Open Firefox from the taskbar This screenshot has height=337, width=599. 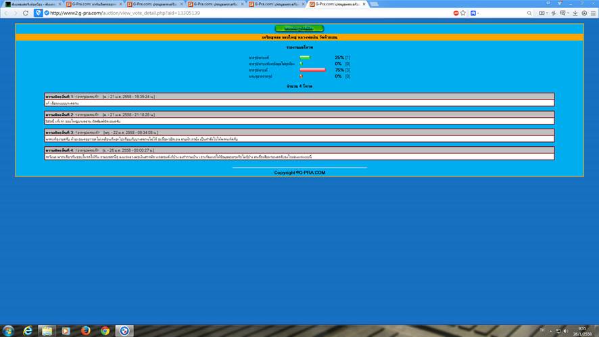(85, 330)
